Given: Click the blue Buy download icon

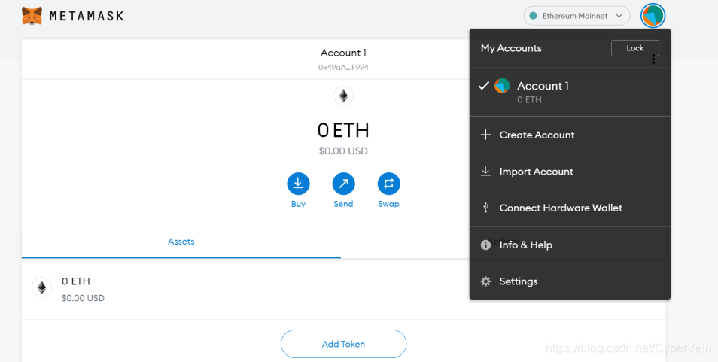Looking at the screenshot, I should click(x=298, y=184).
